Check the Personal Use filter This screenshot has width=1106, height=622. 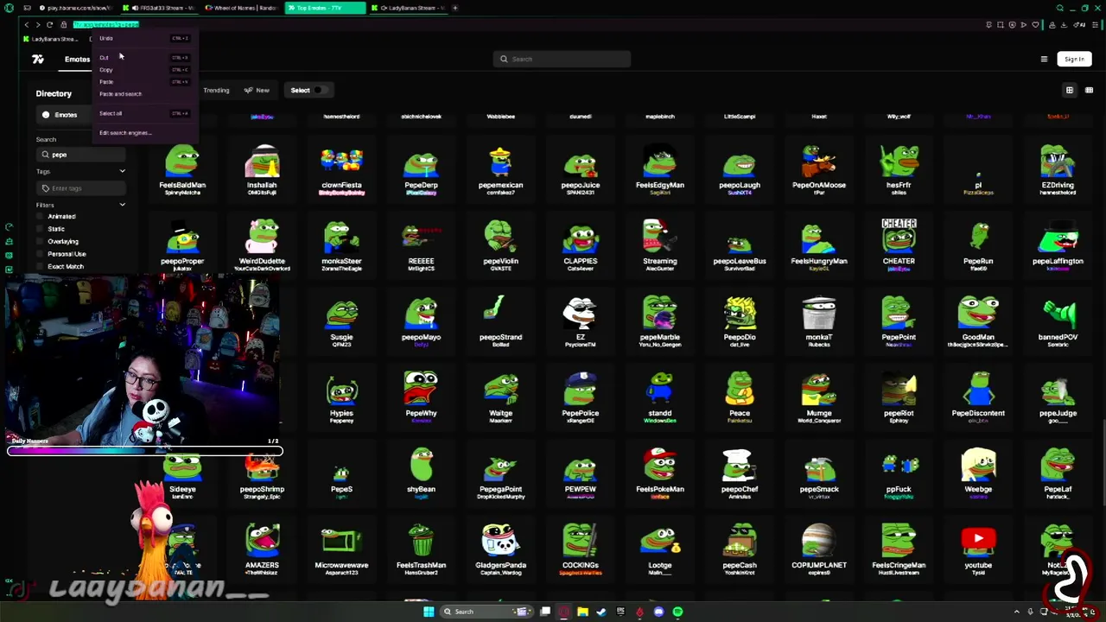[x=40, y=254]
